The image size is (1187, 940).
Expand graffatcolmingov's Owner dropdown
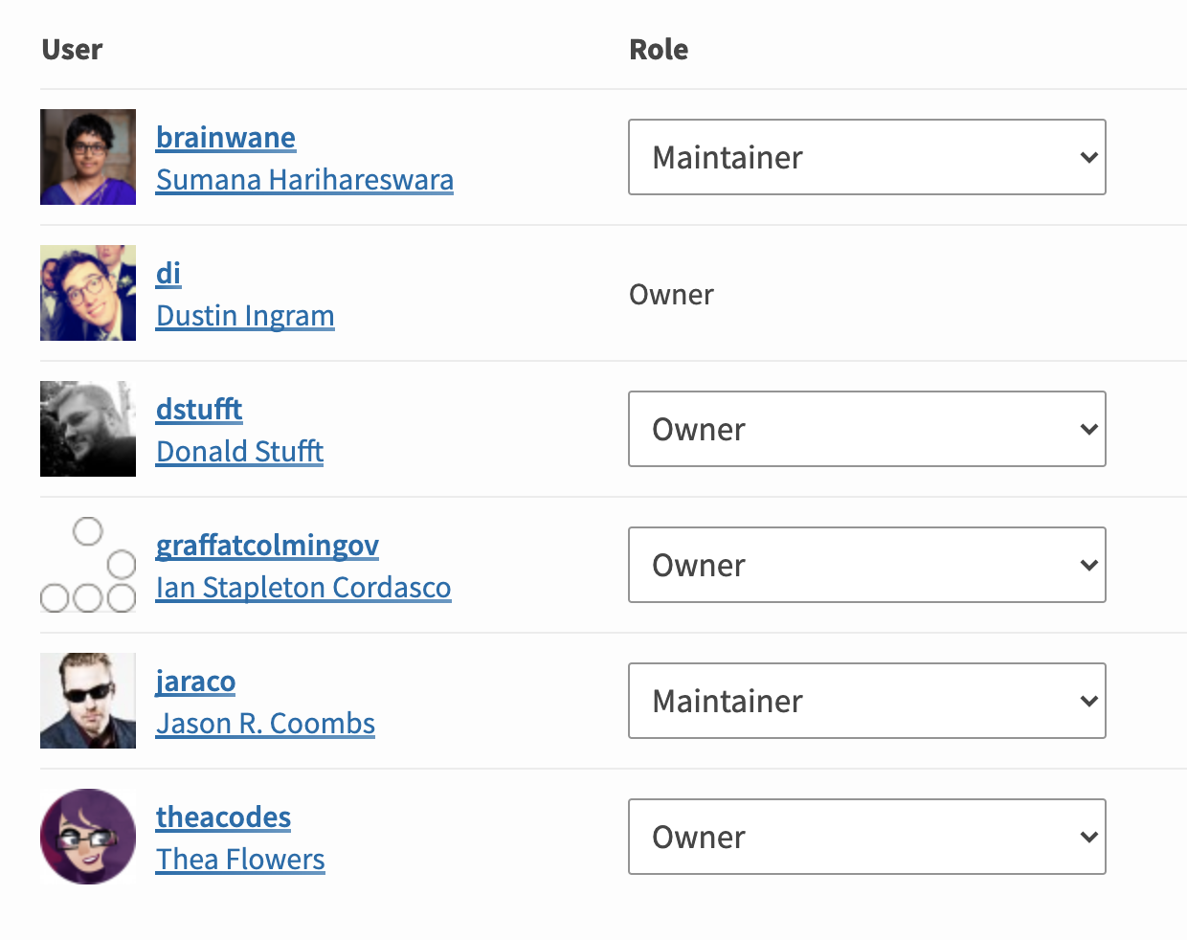[866, 565]
